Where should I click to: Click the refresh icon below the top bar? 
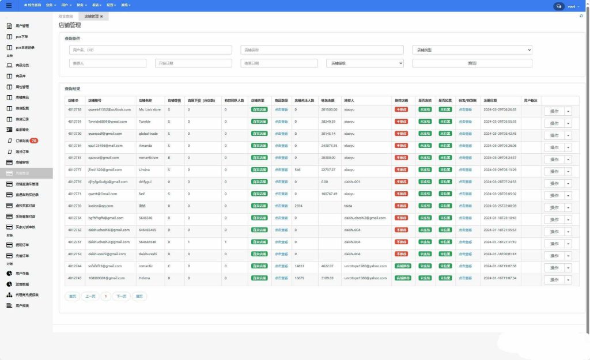click(x=581, y=16)
